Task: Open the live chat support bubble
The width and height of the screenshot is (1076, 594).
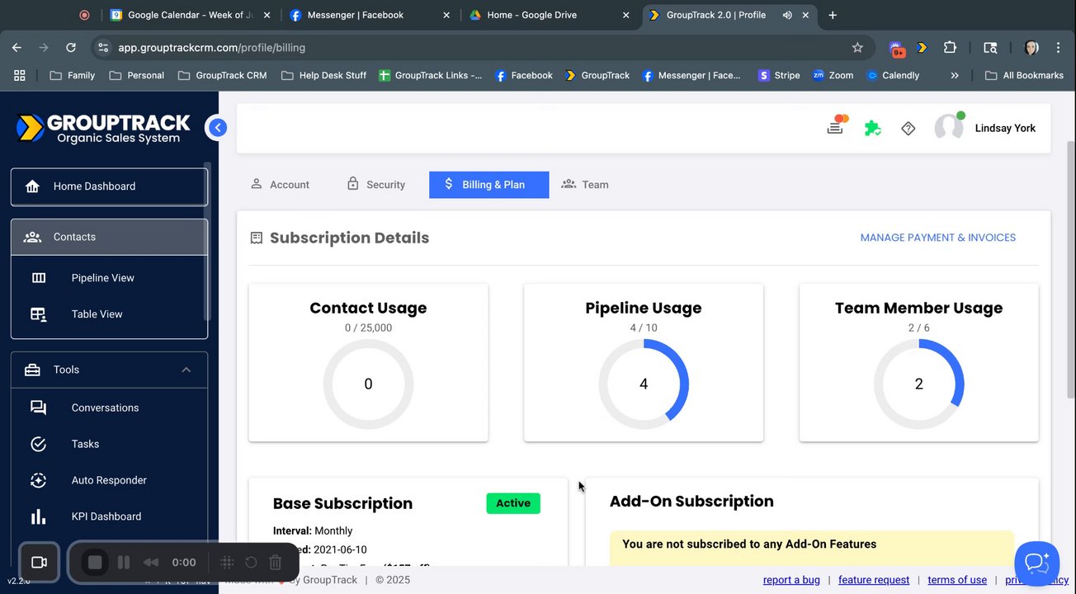Action: (x=1036, y=563)
